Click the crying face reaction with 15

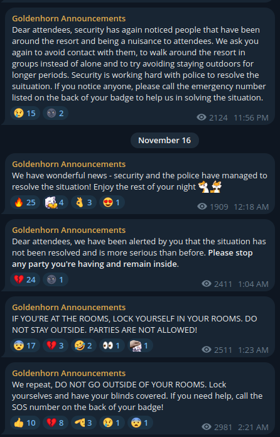coord(24,113)
